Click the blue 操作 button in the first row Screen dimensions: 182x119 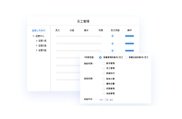130,36
